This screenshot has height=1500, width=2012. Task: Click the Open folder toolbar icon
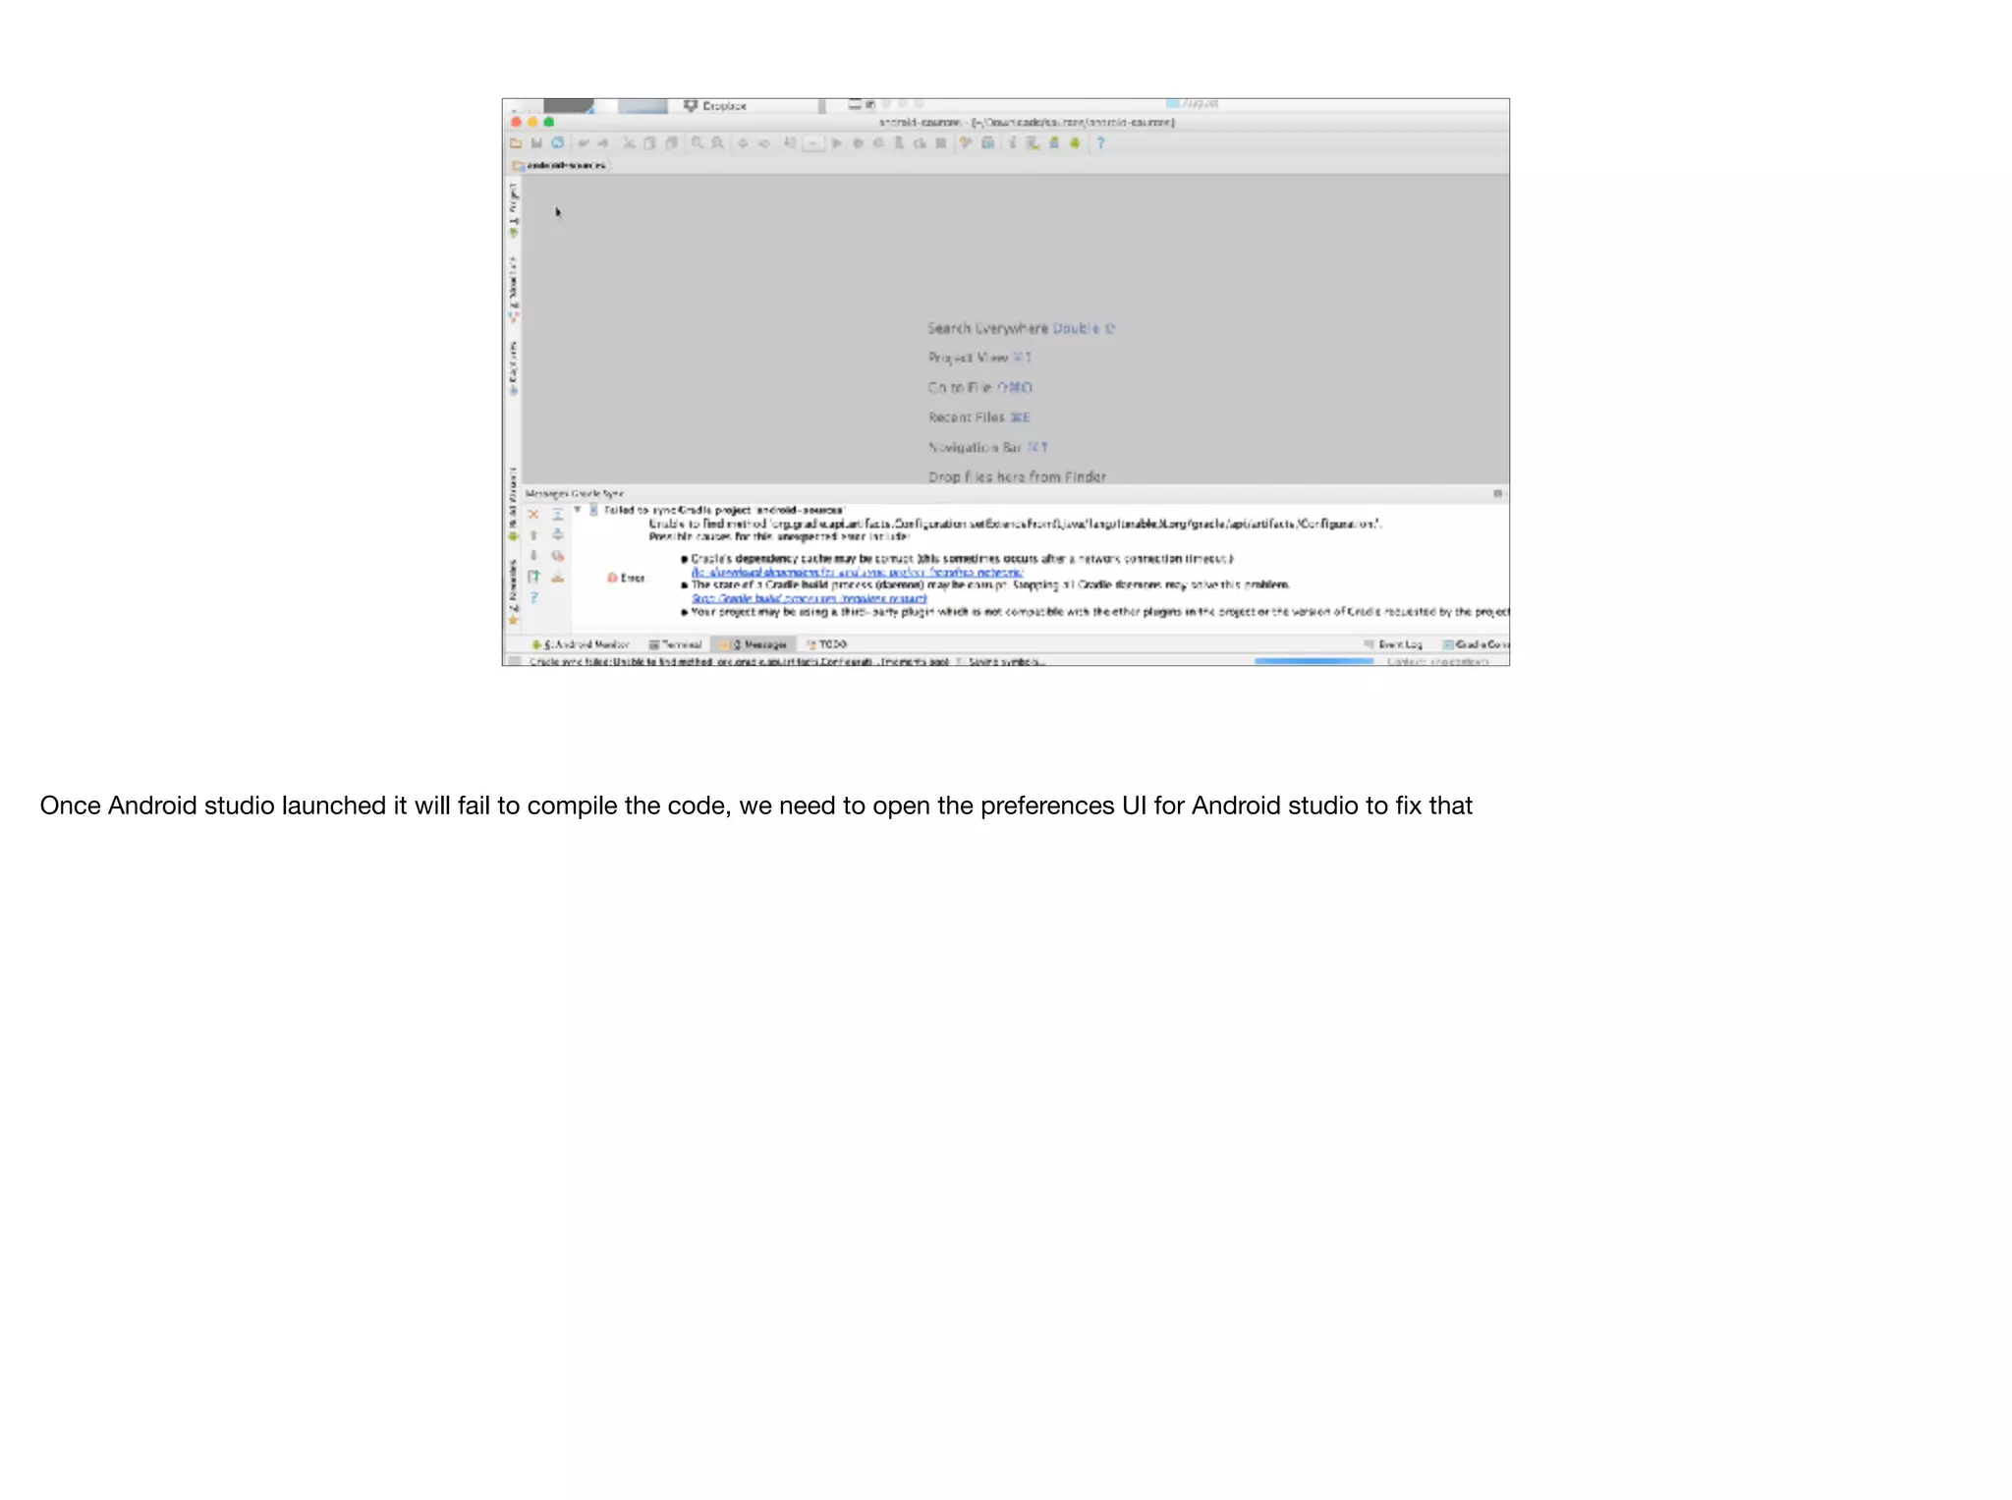[516, 143]
